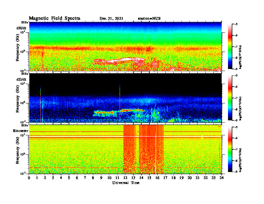Click the "-9" tick on dH/dt color bar
264x204 pixels.
pos(236,69)
